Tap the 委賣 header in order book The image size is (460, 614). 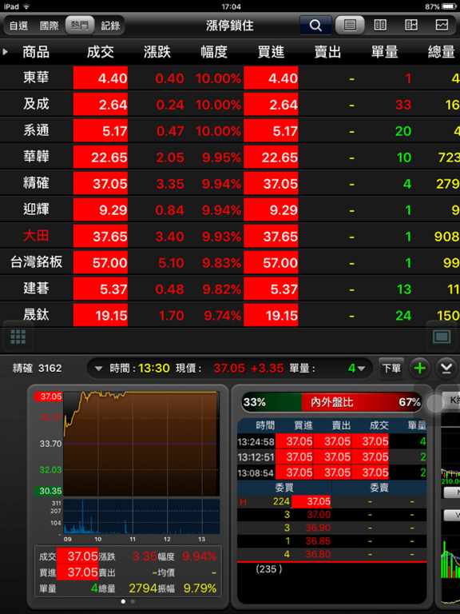coord(379,488)
